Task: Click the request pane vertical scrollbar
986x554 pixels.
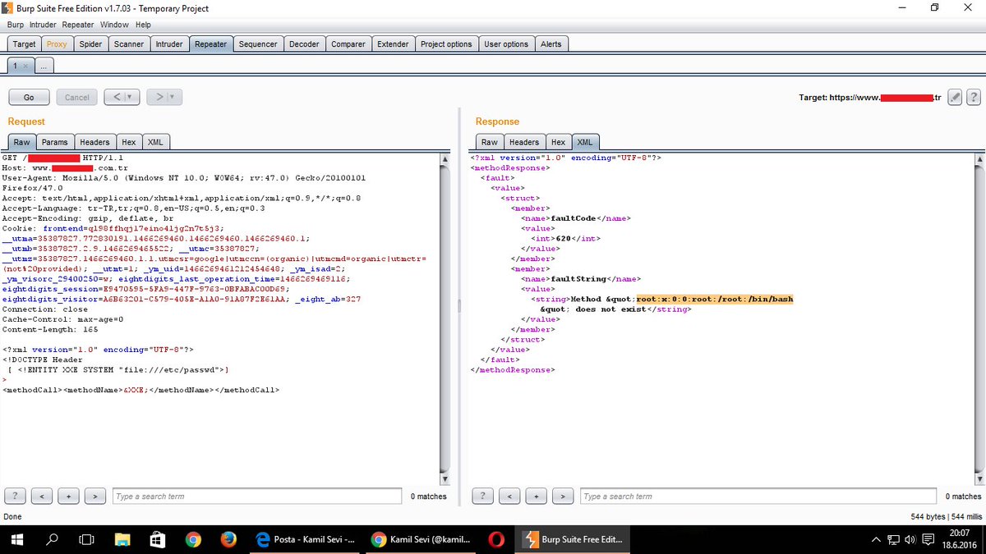Action: click(x=445, y=318)
